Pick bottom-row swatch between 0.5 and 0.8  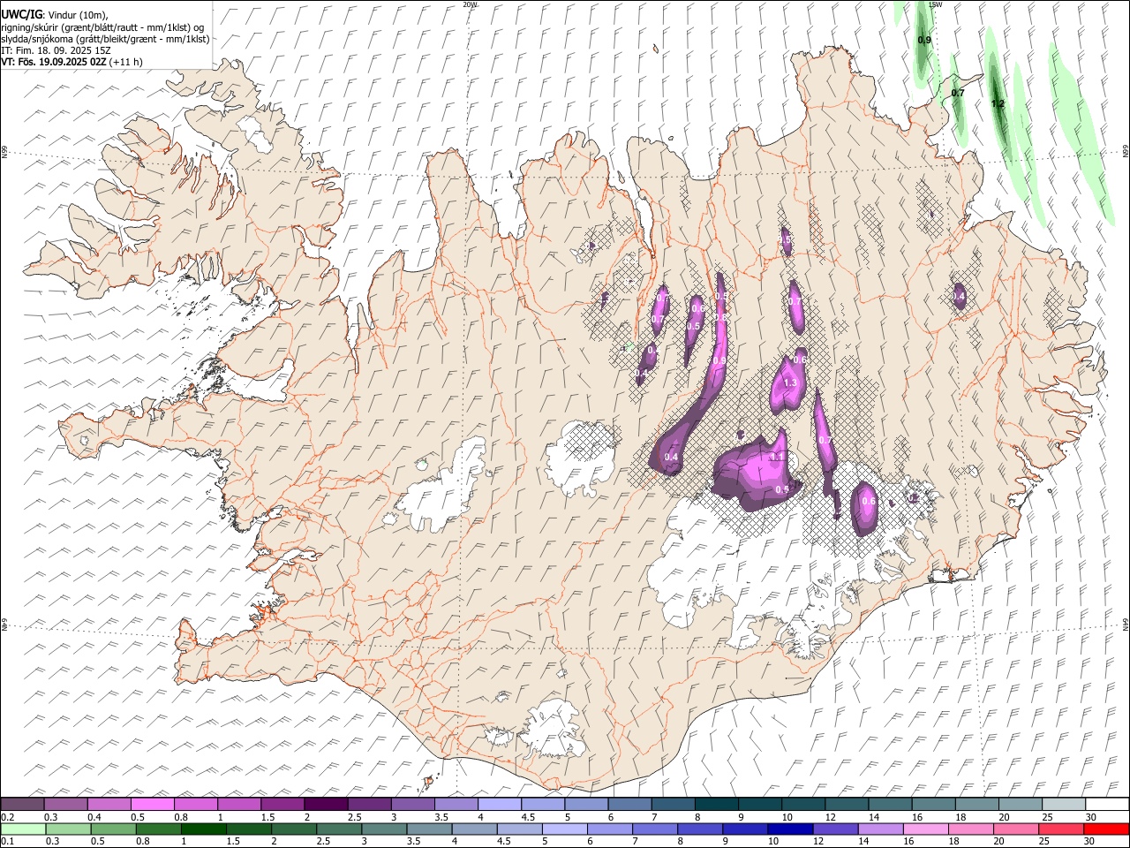pos(113,829)
